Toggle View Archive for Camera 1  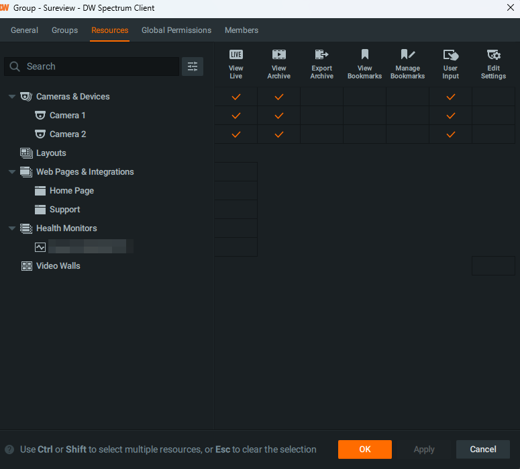click(279, 116)
